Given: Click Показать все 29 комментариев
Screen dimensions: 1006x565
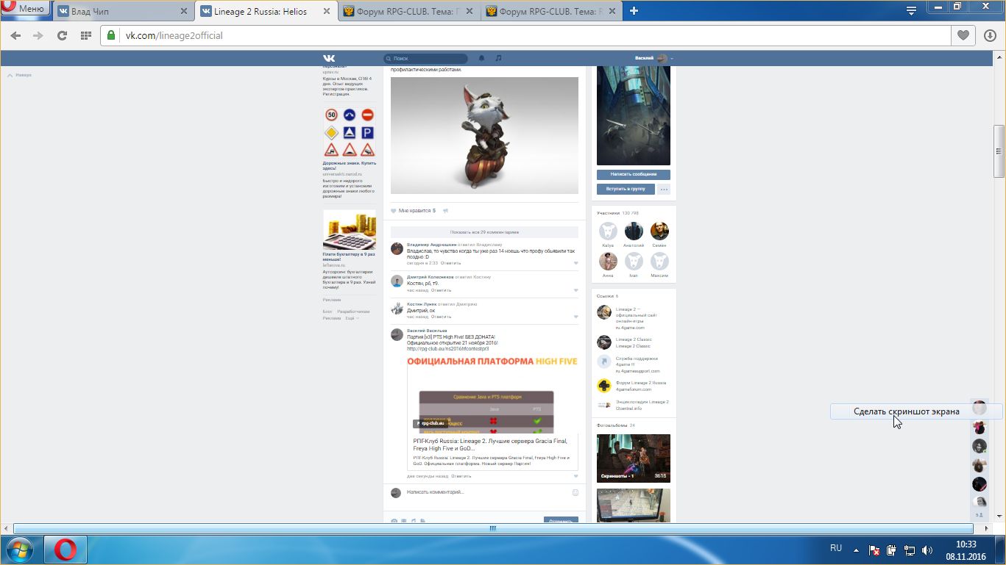Looking at the screenshot, I should [x=484, y=231].
